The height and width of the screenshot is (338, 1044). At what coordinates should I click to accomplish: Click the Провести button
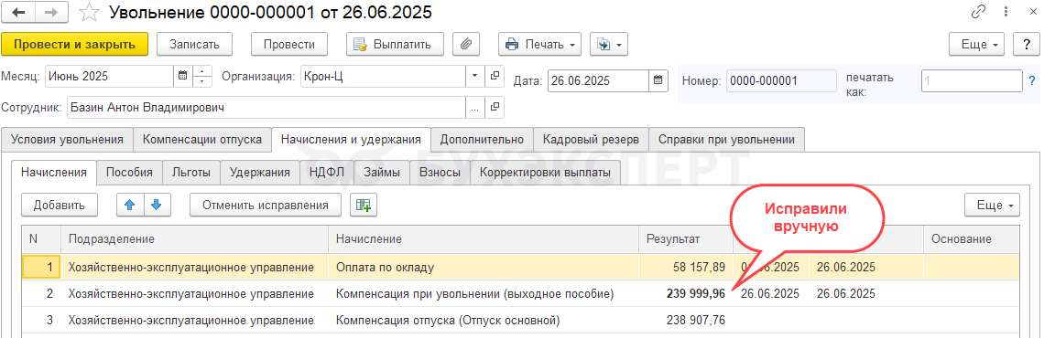pyautogui.click(x=289, y=45)
